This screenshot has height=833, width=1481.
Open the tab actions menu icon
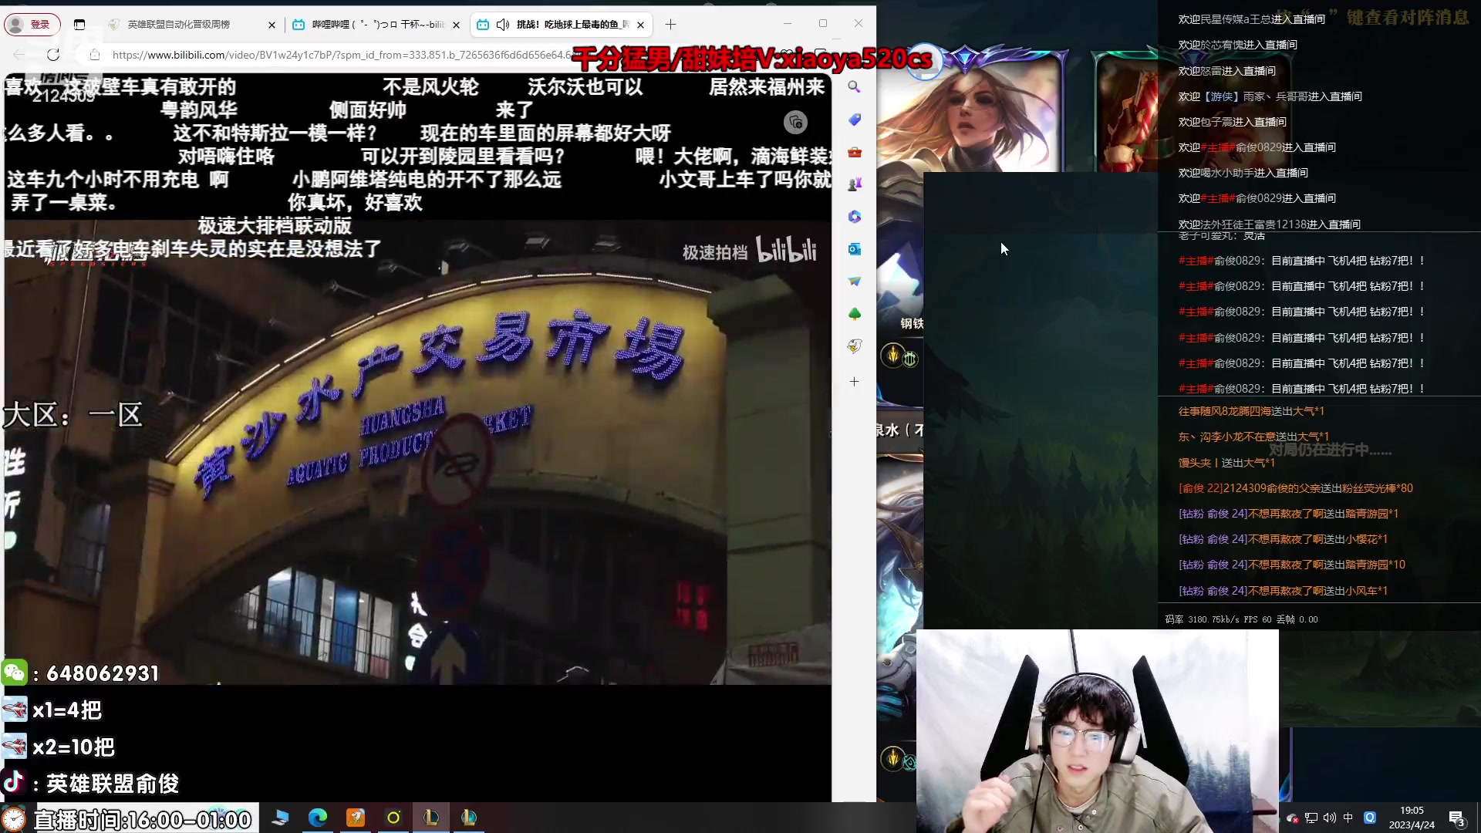(x=79, y=25)
